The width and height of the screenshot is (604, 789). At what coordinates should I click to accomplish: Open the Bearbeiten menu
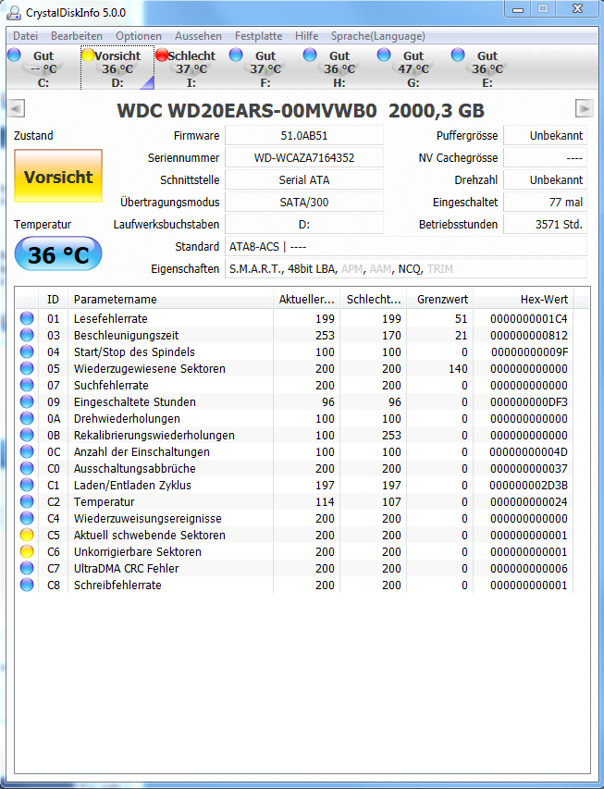tap(77, 36)
